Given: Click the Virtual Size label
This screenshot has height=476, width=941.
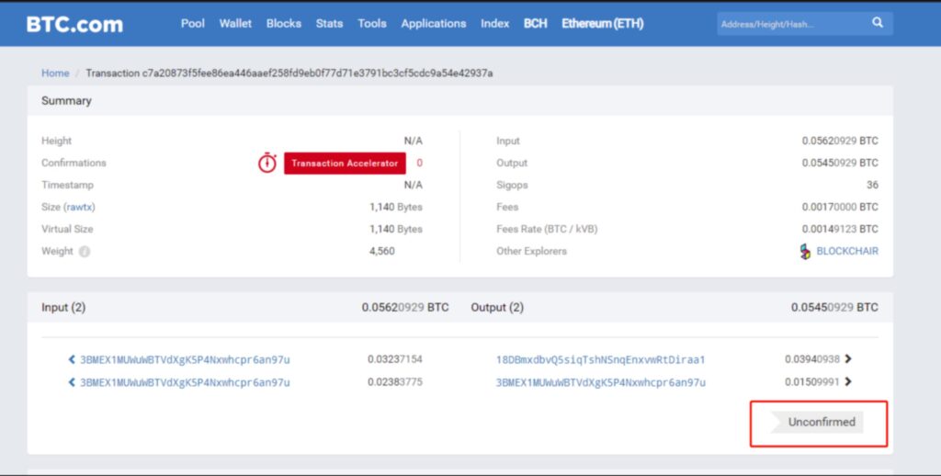Looking at the screenshot, I should (67, 229).
